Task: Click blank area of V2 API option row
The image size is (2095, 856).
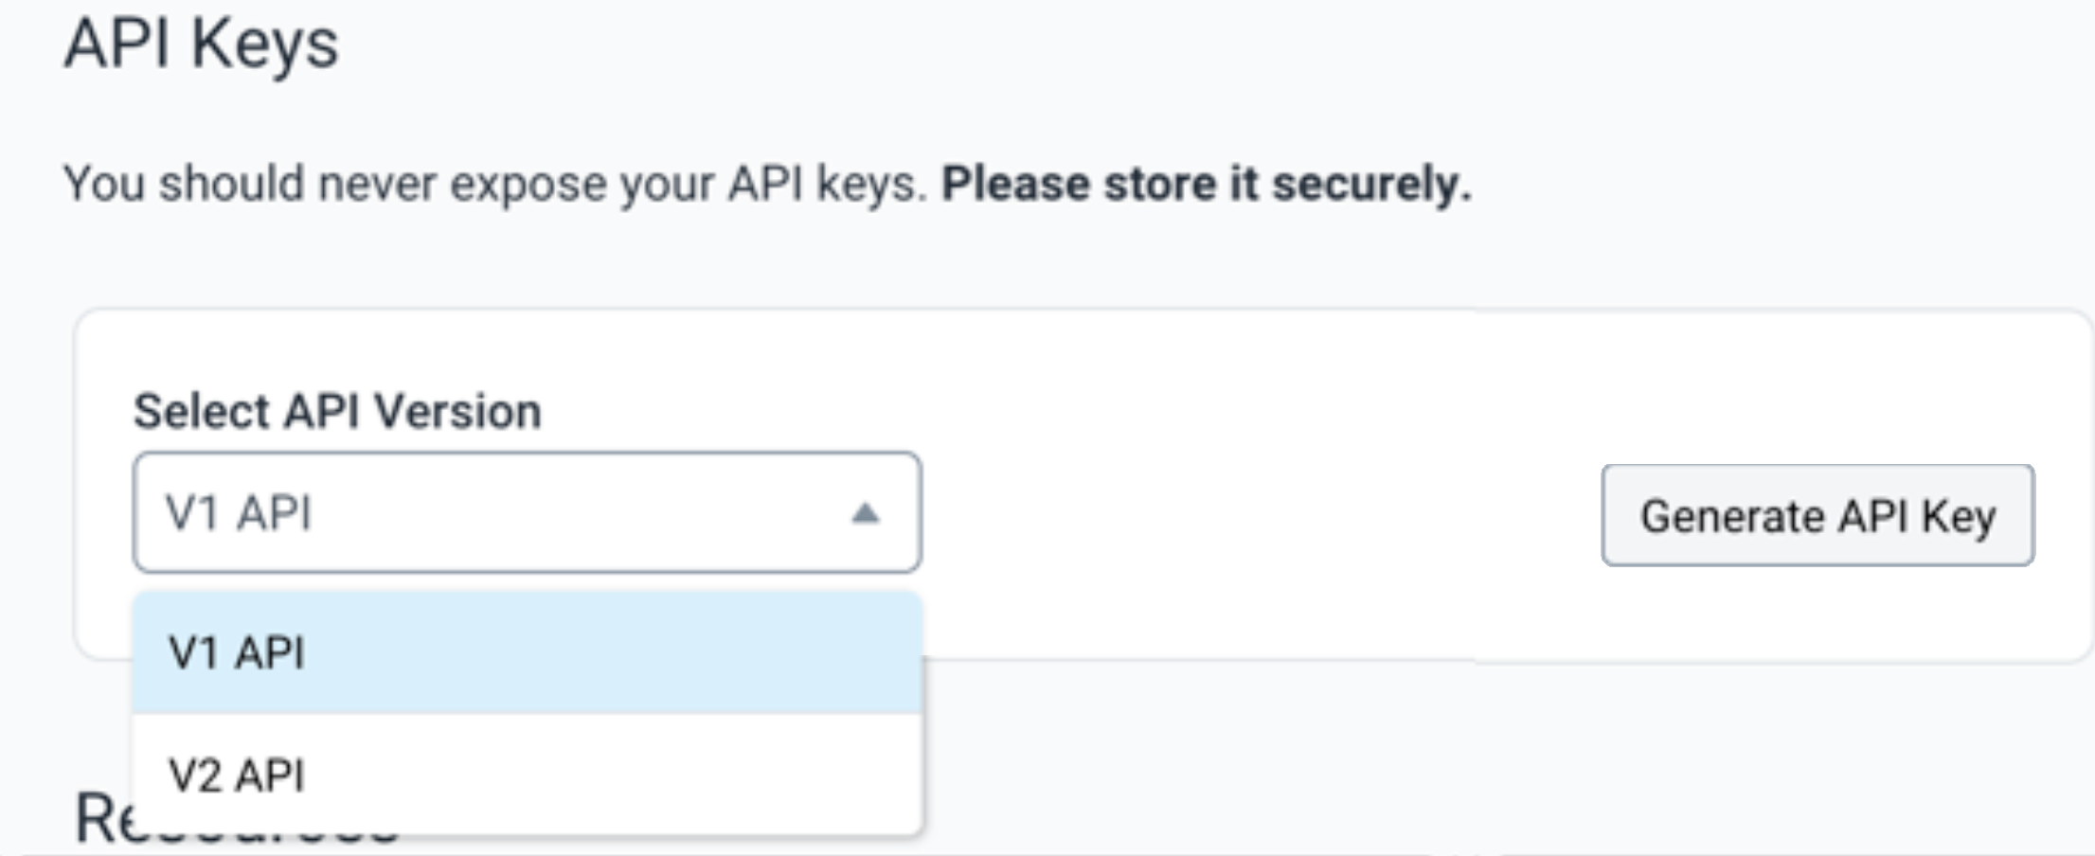Action: (616, 776)
